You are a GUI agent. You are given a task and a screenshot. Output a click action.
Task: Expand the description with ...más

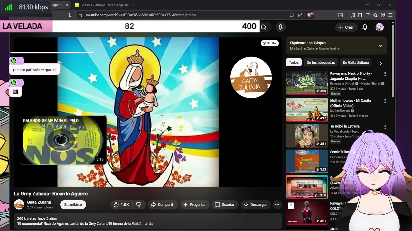point(148,224)
